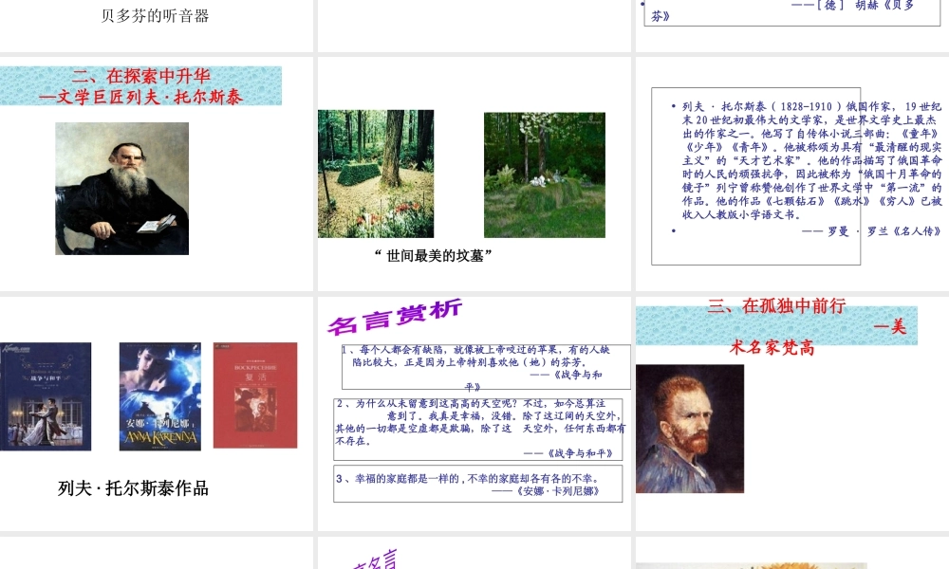This screenshot has height=569, width=949.
Task: Open the Anna Karenina book cover
Action: [159, 396]
